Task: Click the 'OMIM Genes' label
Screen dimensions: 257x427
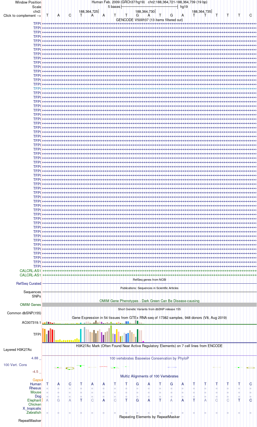Action: (x=31, y=305)
